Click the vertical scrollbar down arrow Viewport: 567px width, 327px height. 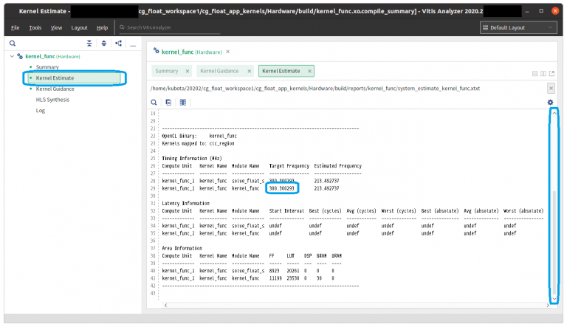tap(554, 297)
